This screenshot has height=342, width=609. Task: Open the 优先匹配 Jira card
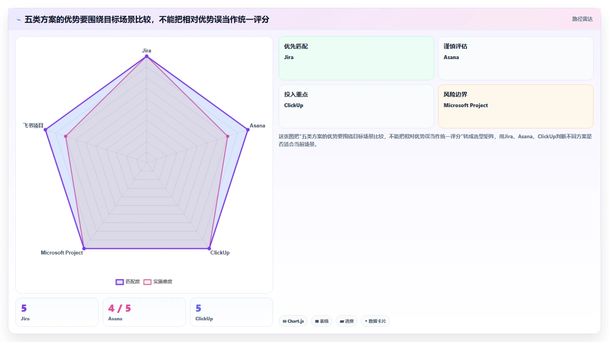coord(356,58)
